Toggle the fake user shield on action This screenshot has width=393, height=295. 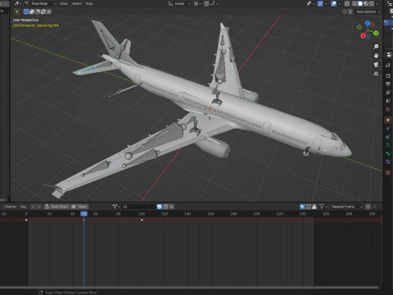(x=160, y=206)
